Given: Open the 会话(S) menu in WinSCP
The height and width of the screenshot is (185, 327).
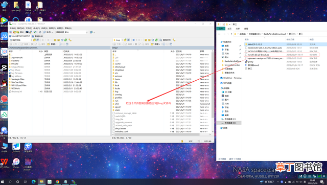Looking at the screenshot, I should click(x=44, y=28).
